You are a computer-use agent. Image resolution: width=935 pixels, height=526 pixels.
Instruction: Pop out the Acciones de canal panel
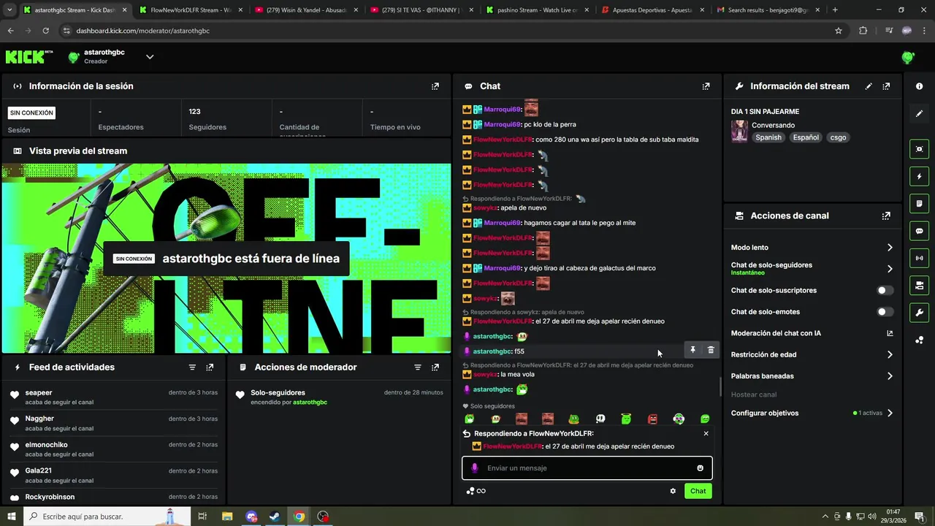[886, 216]
